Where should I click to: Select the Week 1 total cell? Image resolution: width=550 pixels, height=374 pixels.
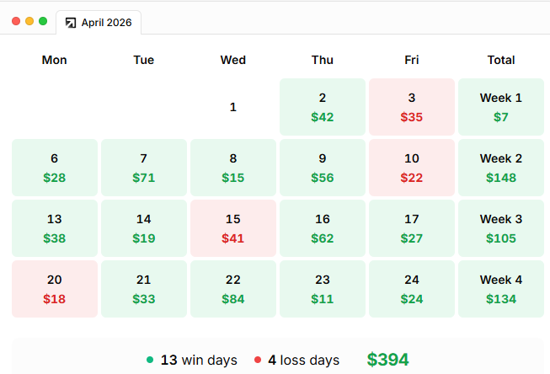click(x=501, y=107)
